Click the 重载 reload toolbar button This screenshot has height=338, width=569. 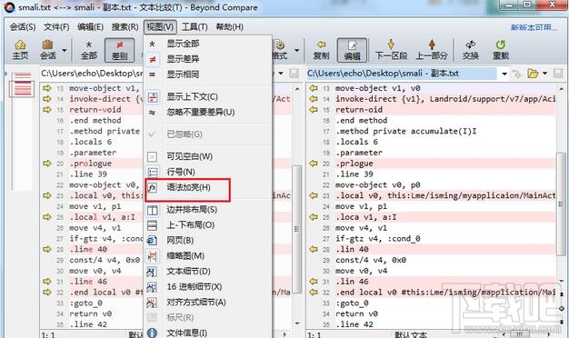[x=501, y=50]
